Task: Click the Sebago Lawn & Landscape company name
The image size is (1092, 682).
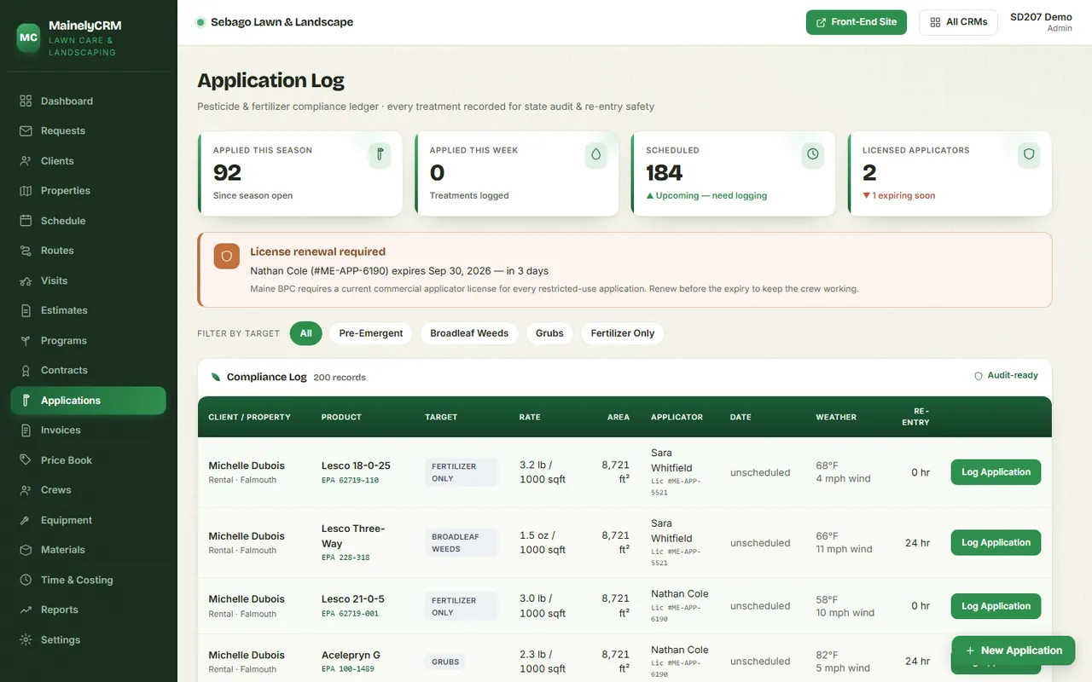Action: point(282,22)
